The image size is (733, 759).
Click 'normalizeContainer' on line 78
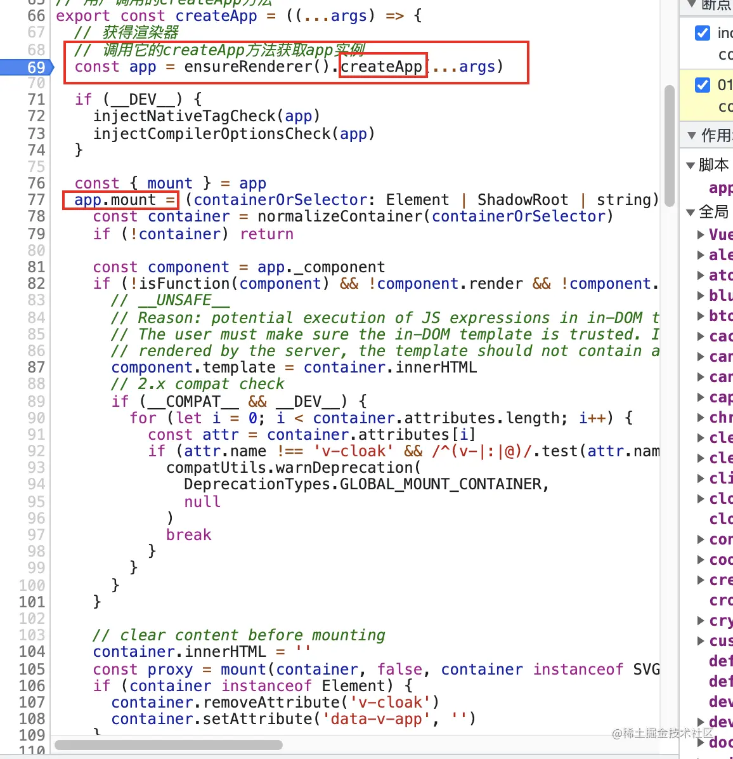(340, 216)
